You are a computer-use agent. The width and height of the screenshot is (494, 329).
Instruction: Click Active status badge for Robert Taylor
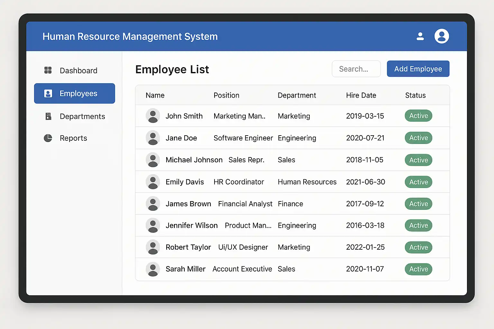click(x=418, y=247)
